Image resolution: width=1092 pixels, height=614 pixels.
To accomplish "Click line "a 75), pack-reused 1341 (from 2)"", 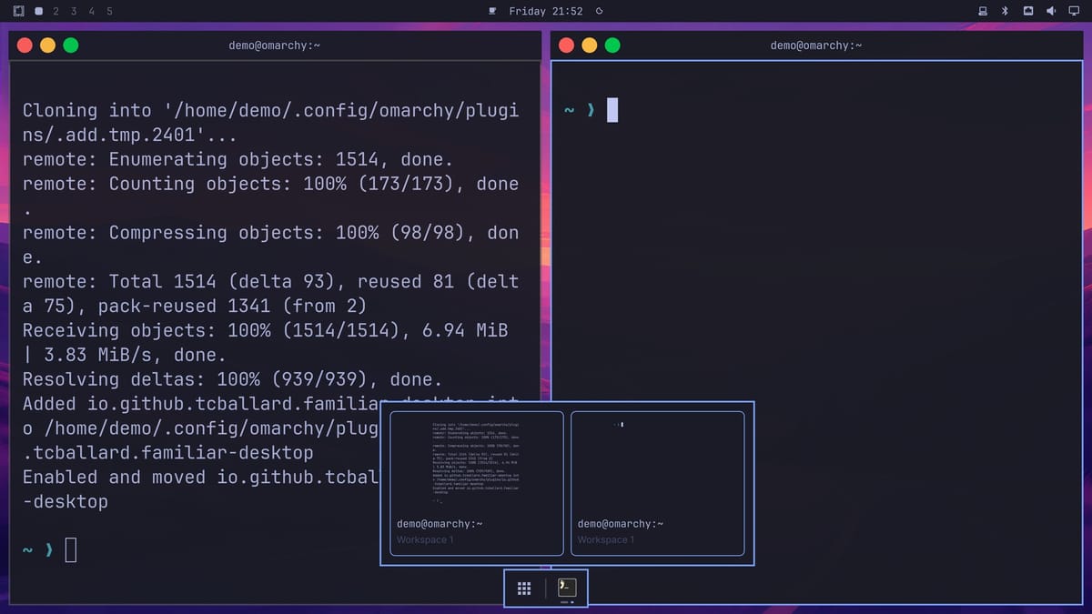I will pos(194,307).
